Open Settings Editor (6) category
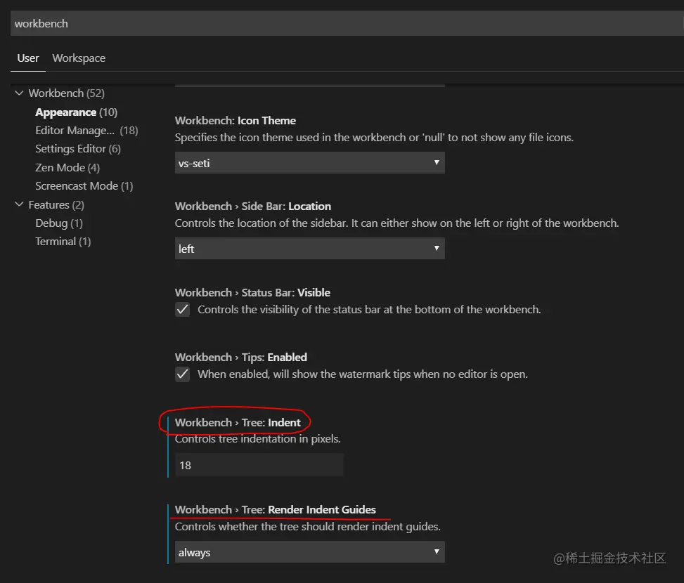The width and height of the screenshot is (684, 583). pos(78,149)
